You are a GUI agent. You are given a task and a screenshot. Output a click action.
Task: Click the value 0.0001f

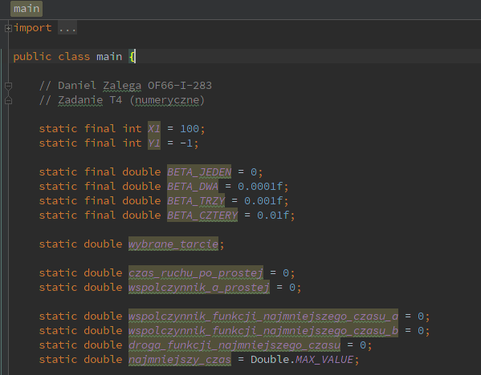click(x=260, y=187)
